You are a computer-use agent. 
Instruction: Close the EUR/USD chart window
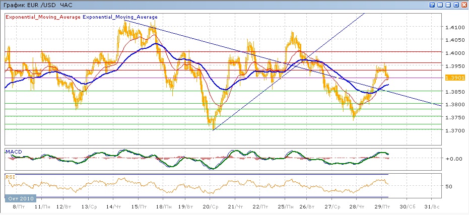coord(464,5)
